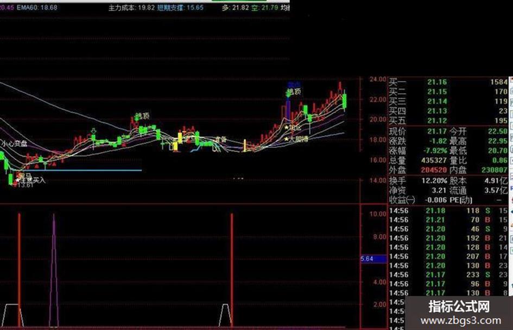Screen dimensions: 513x330
Task: Click the star icon beside 大胆搏 label
Action: pyautogui.click(x=286, y=139)
